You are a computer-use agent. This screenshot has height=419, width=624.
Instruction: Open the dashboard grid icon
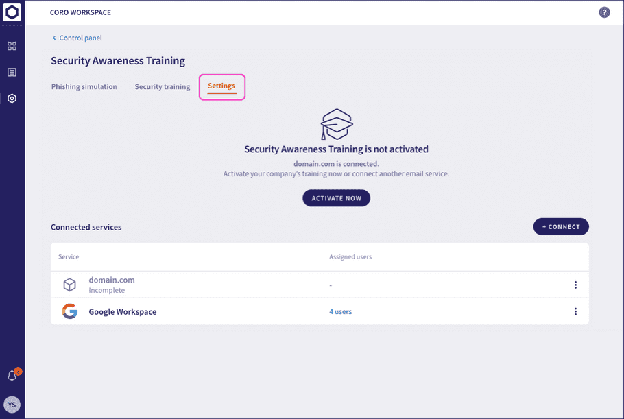(12, 46)
